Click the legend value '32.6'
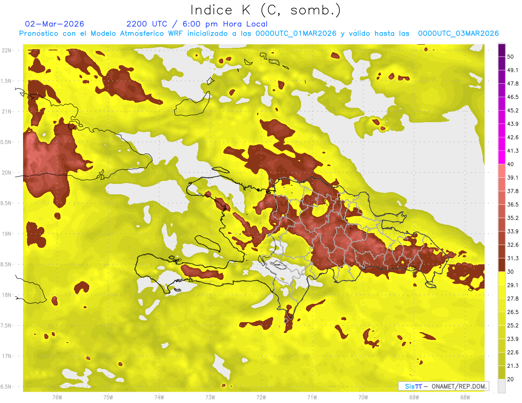 tap(513, 245)
